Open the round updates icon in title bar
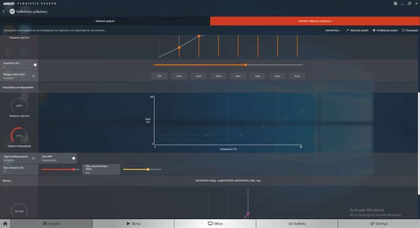 (395, 4)
